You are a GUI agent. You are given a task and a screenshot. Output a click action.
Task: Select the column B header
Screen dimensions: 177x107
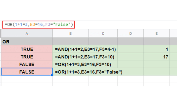[x=70, y=33]
